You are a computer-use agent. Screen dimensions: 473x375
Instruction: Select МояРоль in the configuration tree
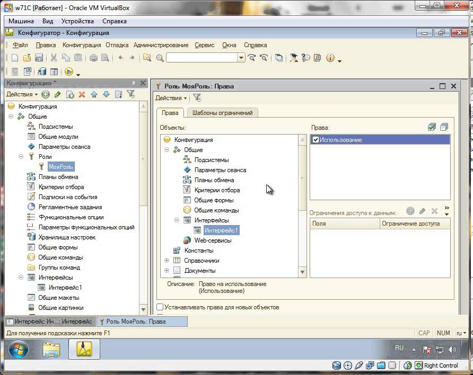60,167
